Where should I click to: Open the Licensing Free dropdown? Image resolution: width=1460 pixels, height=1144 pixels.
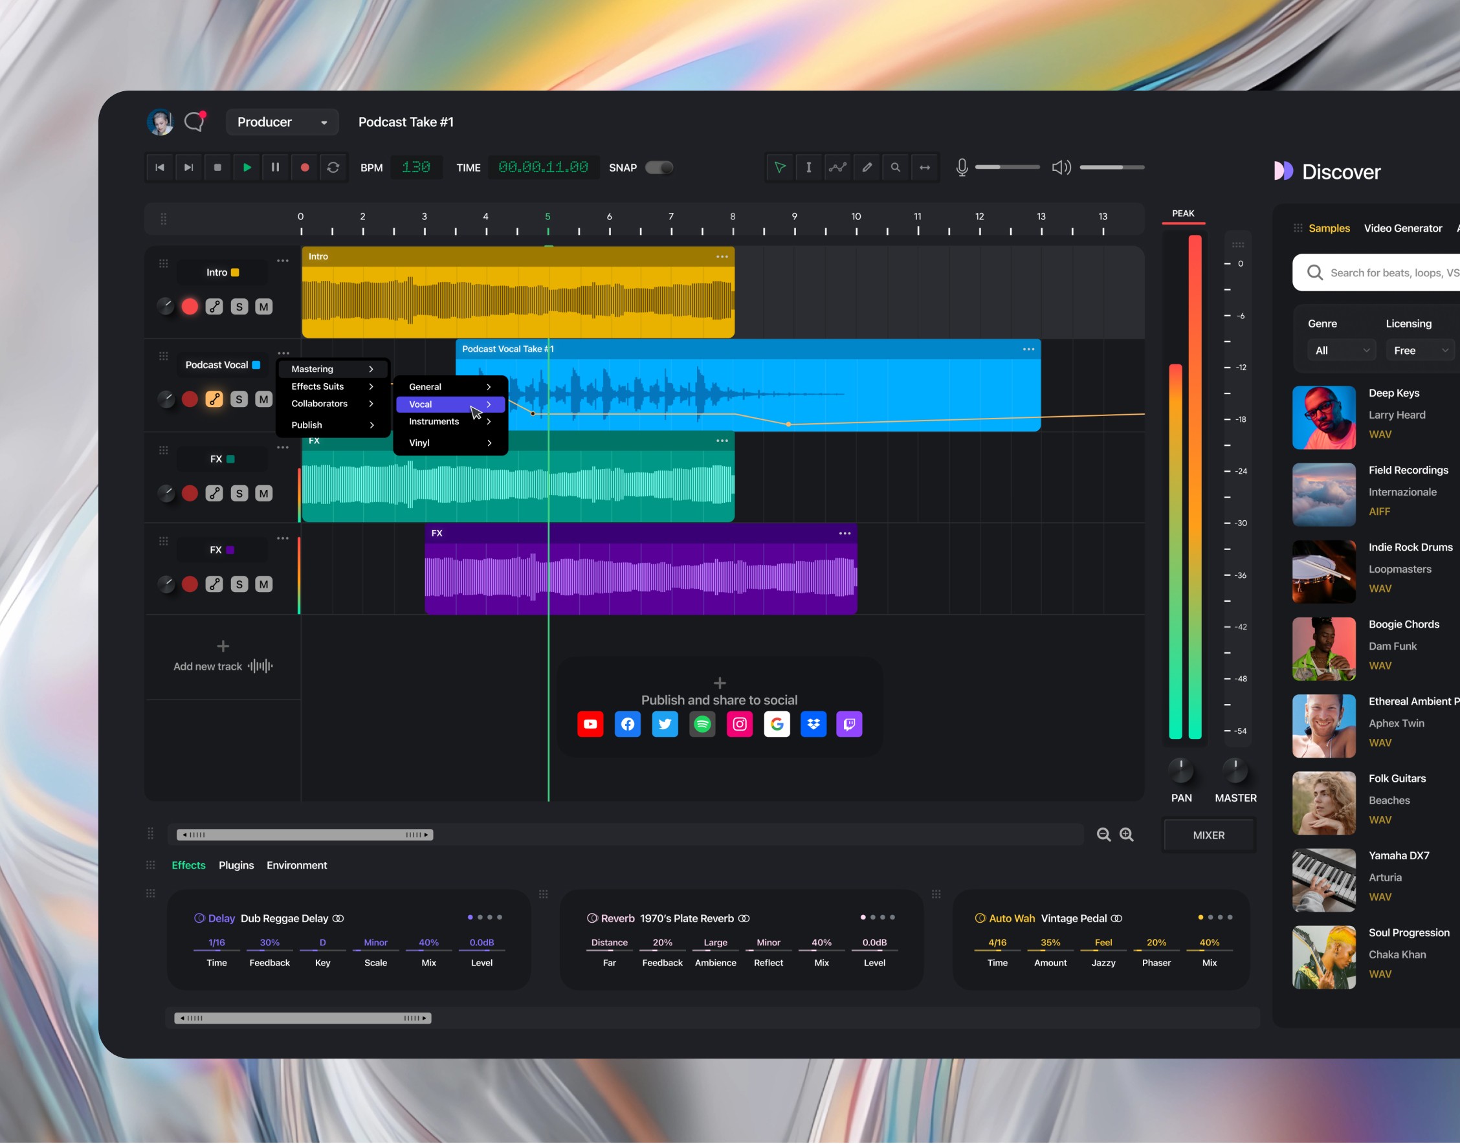pos(1420,350)
